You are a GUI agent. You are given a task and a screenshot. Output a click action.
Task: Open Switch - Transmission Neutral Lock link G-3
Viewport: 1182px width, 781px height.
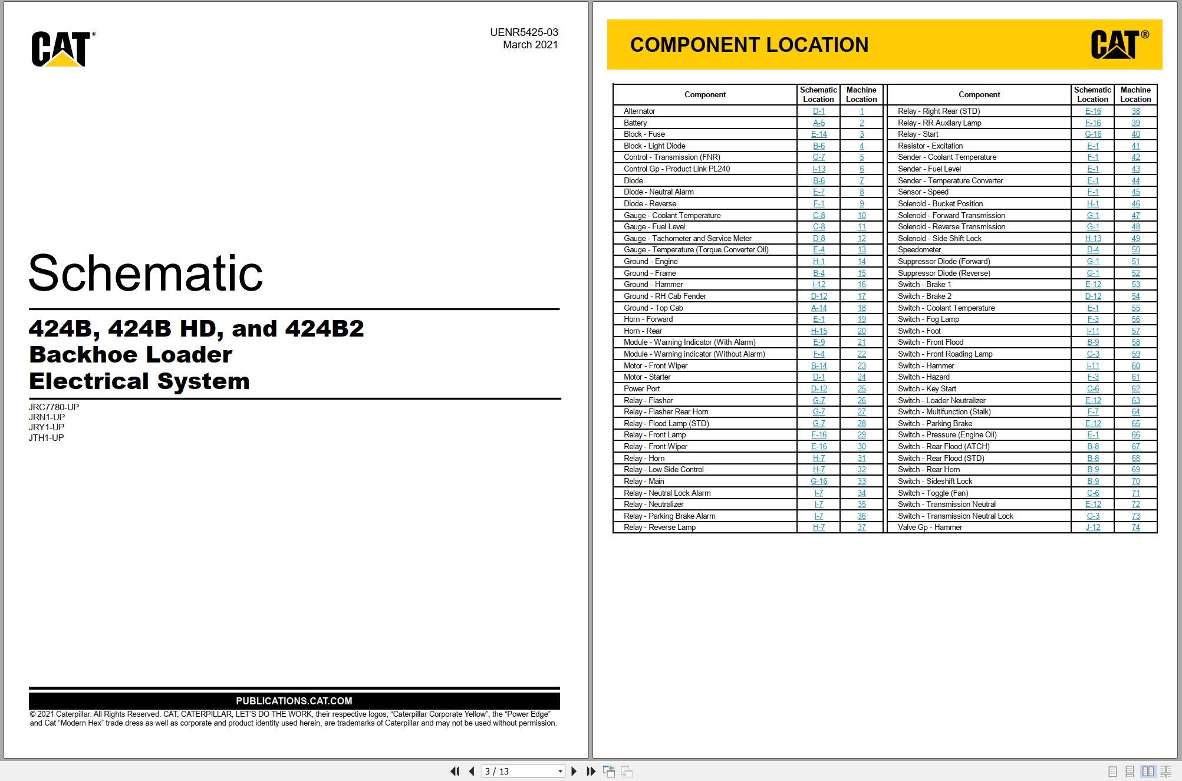pyautogui.click(x=1093, y=516)
